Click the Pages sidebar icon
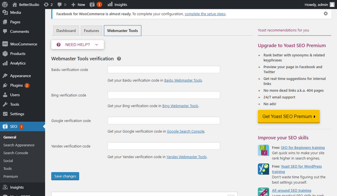Screen dimensions: 337x196 [5, 22]
